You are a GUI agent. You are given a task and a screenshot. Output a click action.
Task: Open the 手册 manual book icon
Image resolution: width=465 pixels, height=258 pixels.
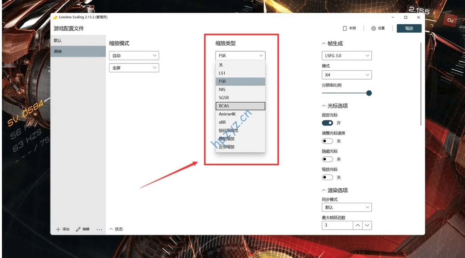[345, 28]
